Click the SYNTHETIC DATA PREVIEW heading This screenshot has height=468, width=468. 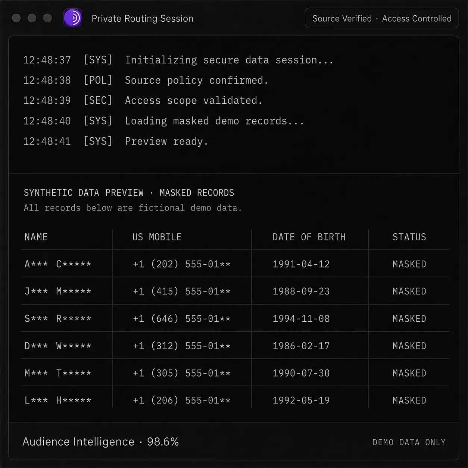click(84, 193)
